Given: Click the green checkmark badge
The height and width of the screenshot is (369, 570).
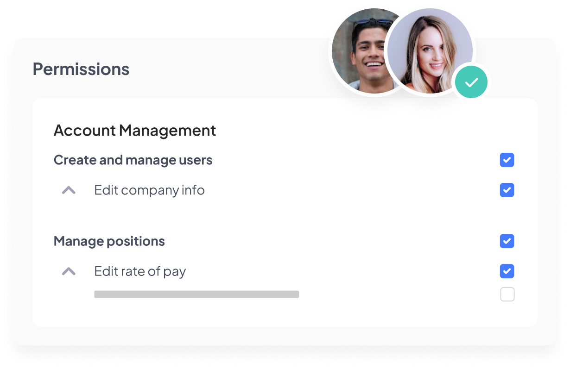Looking at the screenshot, I should tap(471, 82).
